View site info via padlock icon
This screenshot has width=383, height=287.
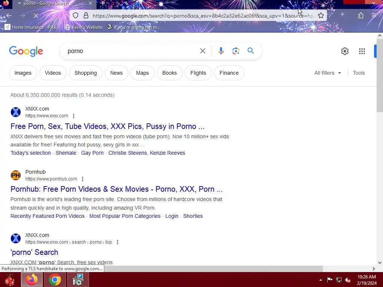[x=86, y=16]
